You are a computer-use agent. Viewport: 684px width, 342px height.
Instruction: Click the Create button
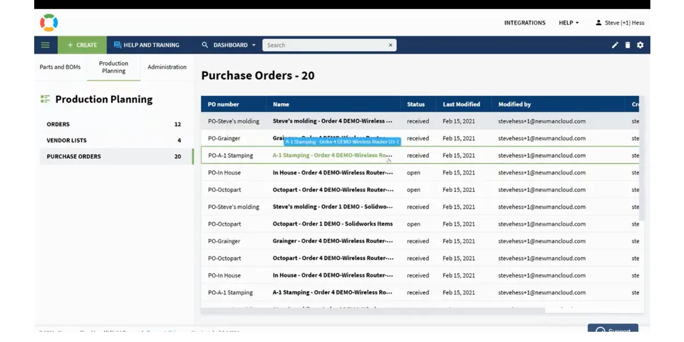(82, 45)
